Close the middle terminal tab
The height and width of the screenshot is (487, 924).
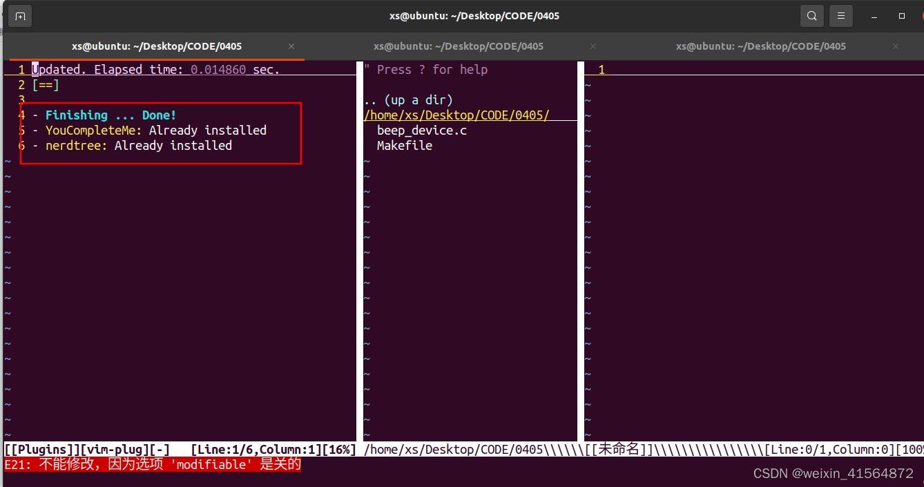click(x=593, y=46)
